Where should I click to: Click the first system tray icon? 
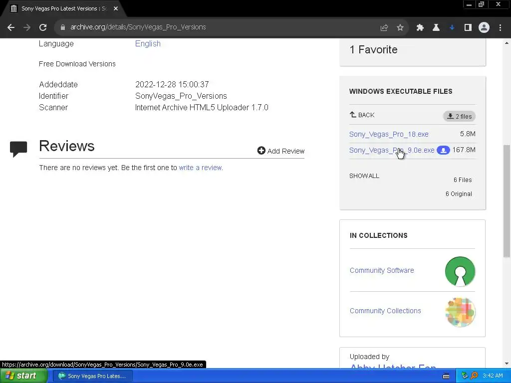(x=465, y=376)
